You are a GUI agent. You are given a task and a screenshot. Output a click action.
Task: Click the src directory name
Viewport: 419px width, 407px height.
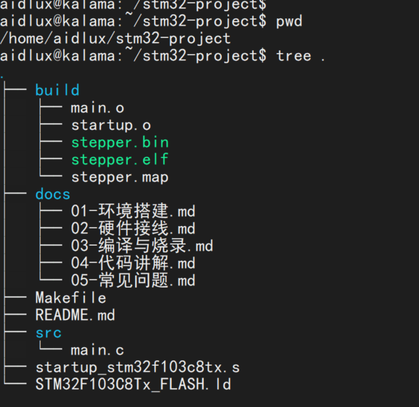pyautogui.click(x=49, y=333)
